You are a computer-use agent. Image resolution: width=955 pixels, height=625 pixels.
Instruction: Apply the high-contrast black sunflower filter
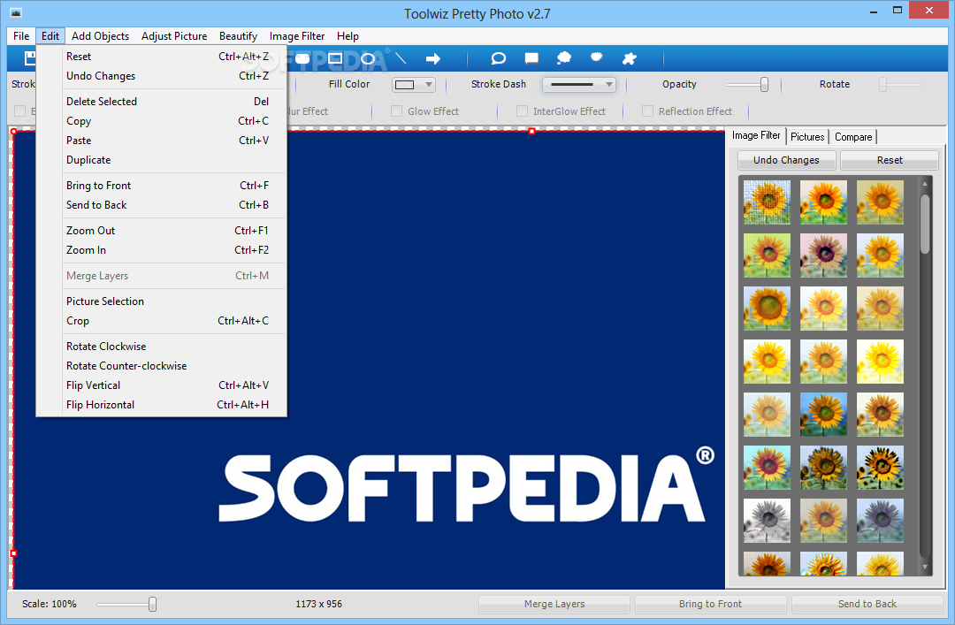click(x=880, y=468)
